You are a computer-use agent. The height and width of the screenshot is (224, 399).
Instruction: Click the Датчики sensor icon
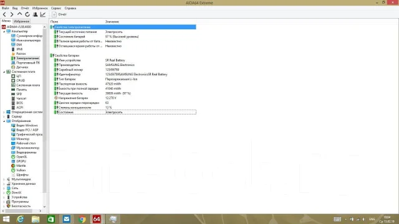pos(13,67)
